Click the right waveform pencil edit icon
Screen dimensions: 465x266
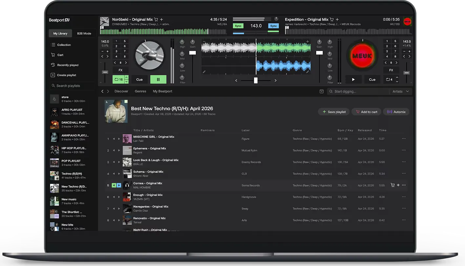pyautogui.click(x=308, y=71)
